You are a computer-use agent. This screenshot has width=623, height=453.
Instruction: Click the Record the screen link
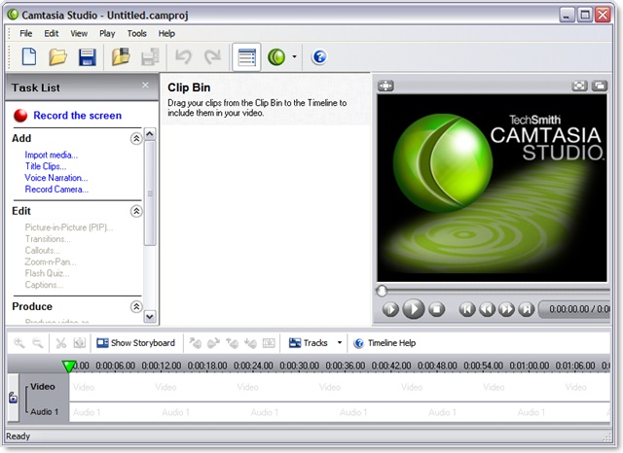point(78,116)
